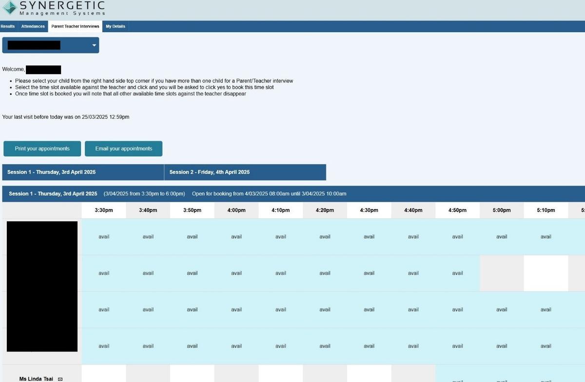The width and height of the screenshot is (585, 382).
Task: Select second teacher row's 4:50pm avail slot
Action: [457, 273]
